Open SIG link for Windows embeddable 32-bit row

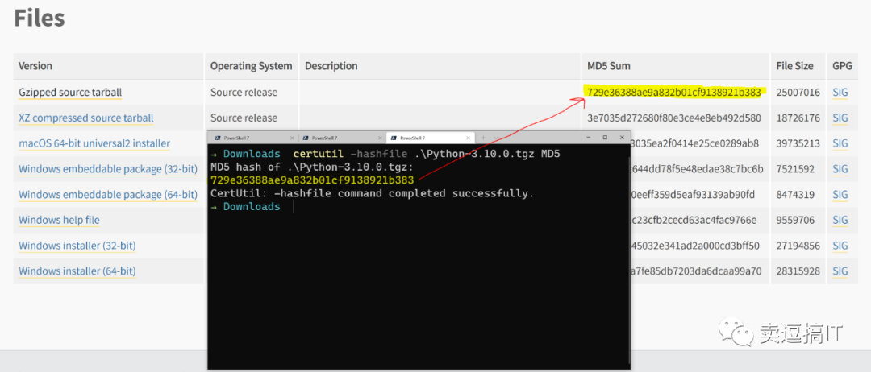(x=840, y=169)
